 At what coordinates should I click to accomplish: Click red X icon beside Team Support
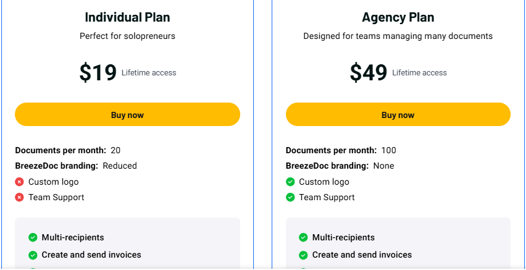(20, 198)
